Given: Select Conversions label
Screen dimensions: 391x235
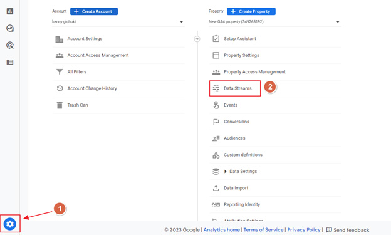Looking at the screenshot, I should [236, 122].
